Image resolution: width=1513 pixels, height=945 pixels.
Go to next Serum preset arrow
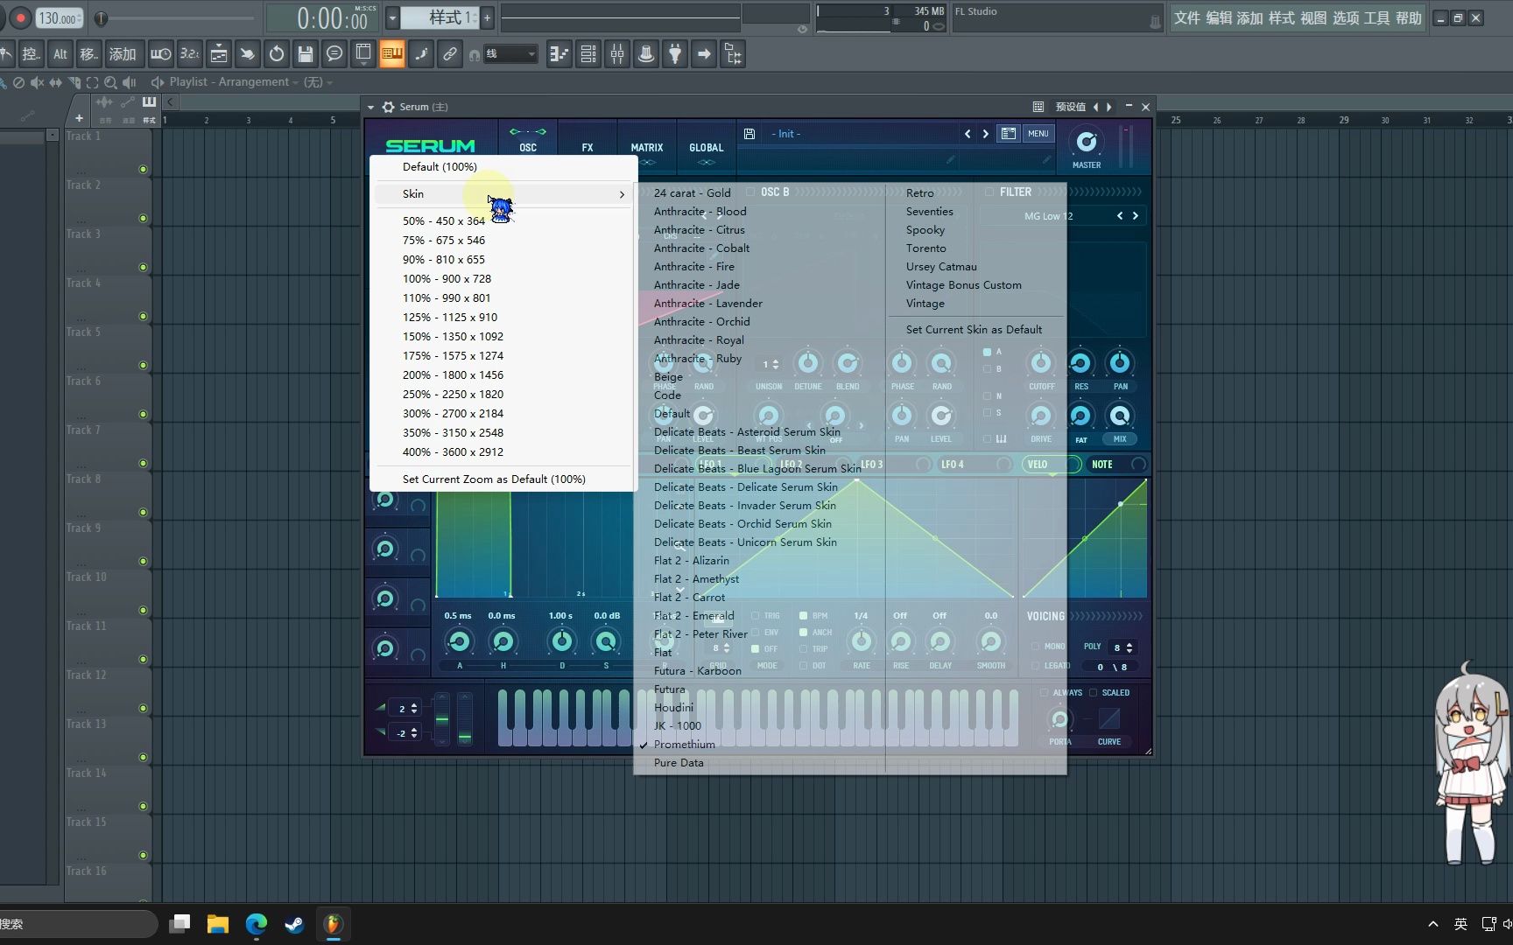pos(986,134)
